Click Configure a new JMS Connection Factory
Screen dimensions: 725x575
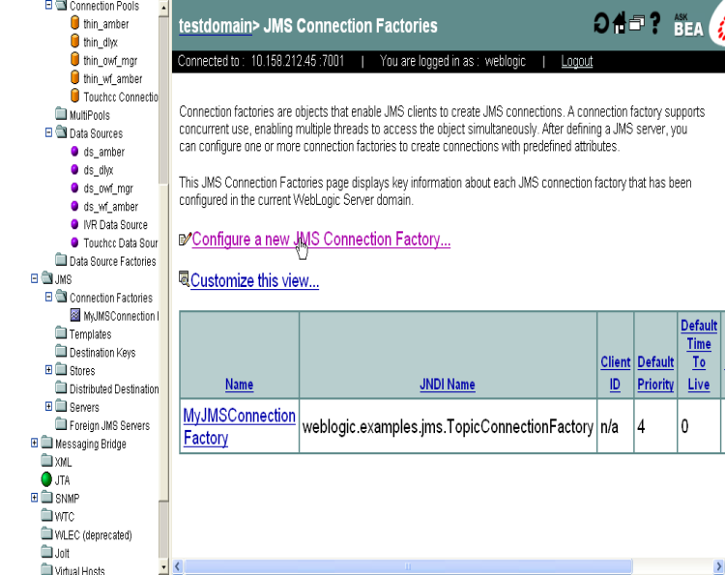tap(321, 240)
